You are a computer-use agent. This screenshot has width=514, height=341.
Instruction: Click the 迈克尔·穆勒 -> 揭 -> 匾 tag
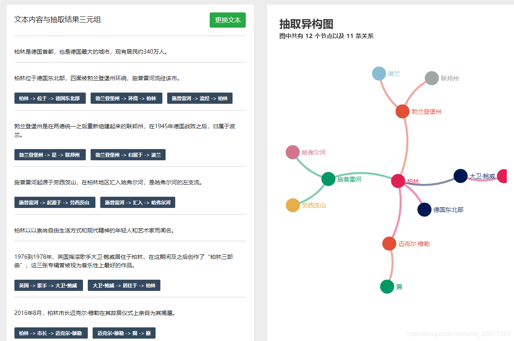click(x=124, y=333)
